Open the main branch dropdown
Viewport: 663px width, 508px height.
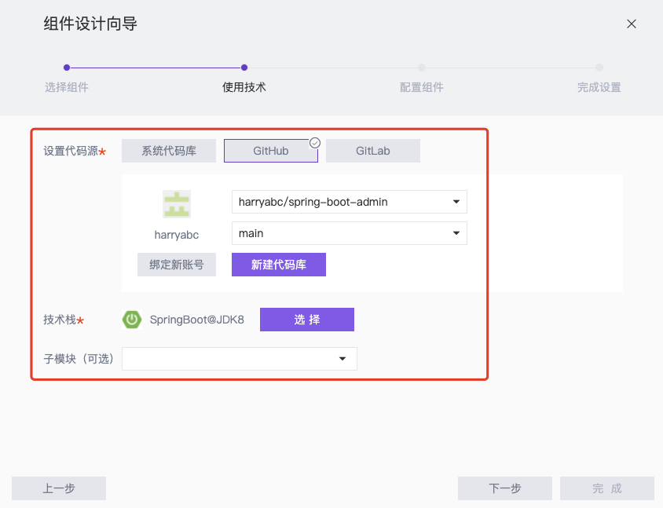pos(350,233)
